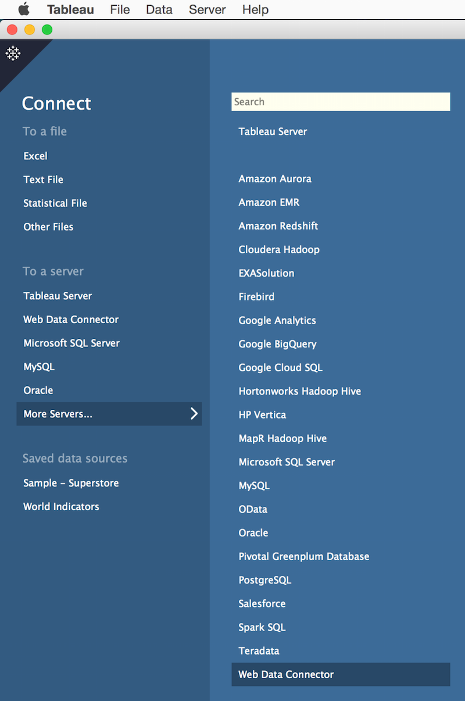The height and width of the screenshot is (701, 465).
Task: Select Spark SQL connector
Action: pos(262,627)
